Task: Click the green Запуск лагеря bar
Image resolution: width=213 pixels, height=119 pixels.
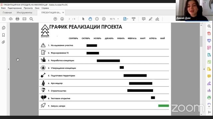Action: point(163,106)
